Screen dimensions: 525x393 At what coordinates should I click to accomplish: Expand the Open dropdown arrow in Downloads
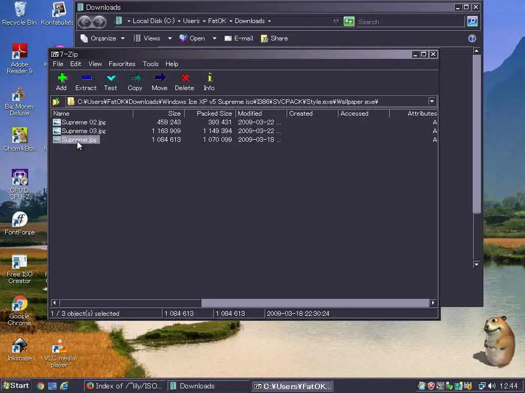pos(214,38)
